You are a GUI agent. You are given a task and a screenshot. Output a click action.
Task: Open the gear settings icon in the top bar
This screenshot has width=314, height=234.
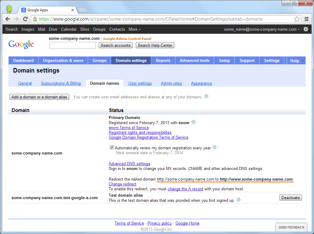point(306,29)
